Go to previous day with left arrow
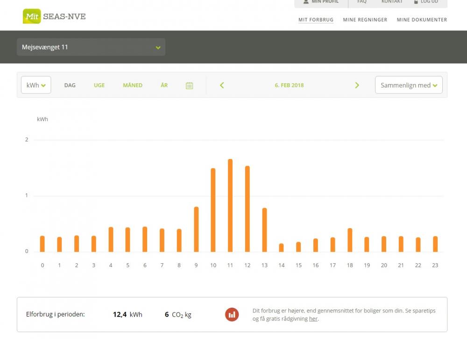467x339 pixels. click(x=222, y=85)
